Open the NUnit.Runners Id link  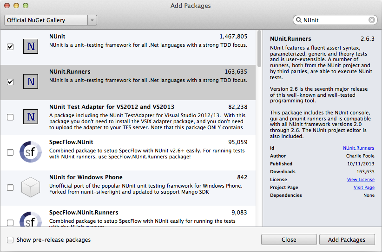click(358, 148)
